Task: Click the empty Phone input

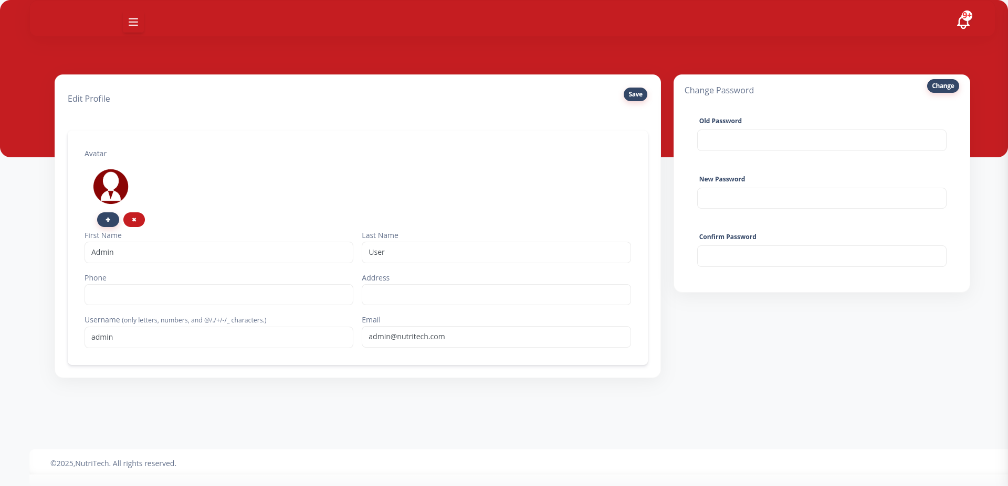Action: pos(218,295)
